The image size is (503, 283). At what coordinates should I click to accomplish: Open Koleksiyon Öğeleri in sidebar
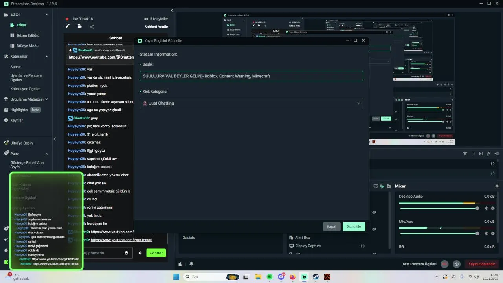tap(25, 89)
